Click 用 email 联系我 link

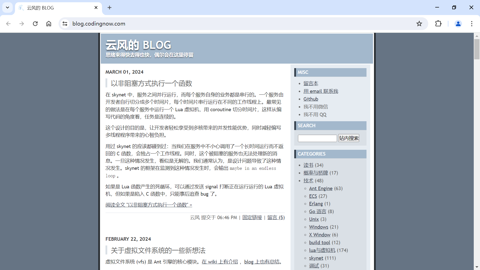321,91
